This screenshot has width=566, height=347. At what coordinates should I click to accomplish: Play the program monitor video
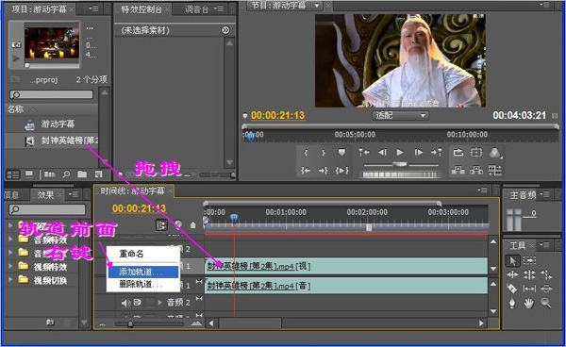click(x=400, y=153)
